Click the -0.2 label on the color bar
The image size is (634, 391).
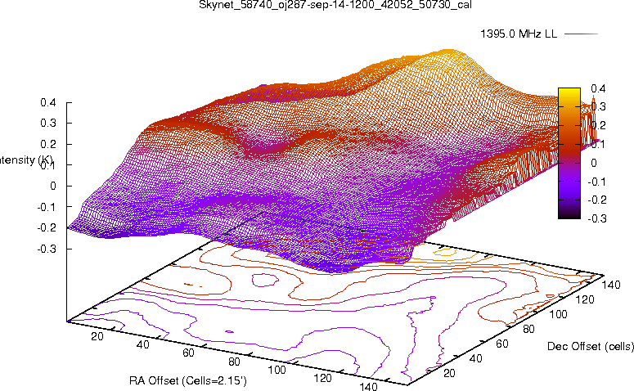(x=596, y=200)
